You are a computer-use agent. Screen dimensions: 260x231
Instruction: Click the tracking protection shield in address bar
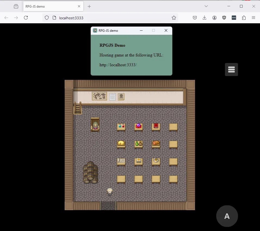[x=47, y=18]
